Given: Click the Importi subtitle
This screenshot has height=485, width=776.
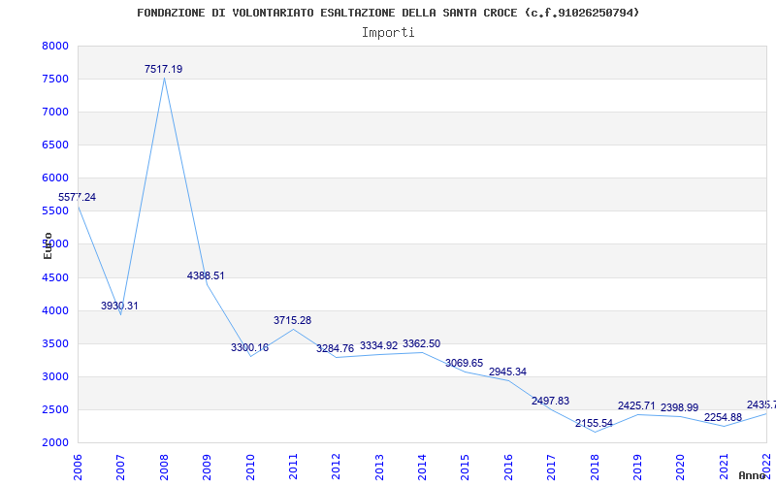Looking at the screenshot, I should pyautogui.click(x=388, y=33).
